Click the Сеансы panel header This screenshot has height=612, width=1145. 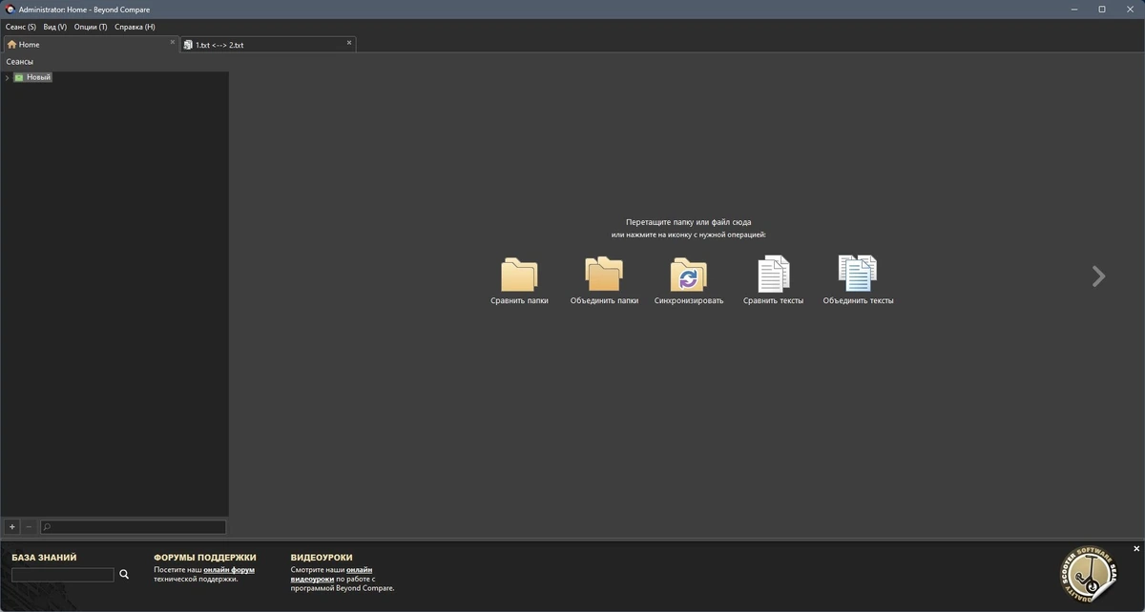coord(20,61)
